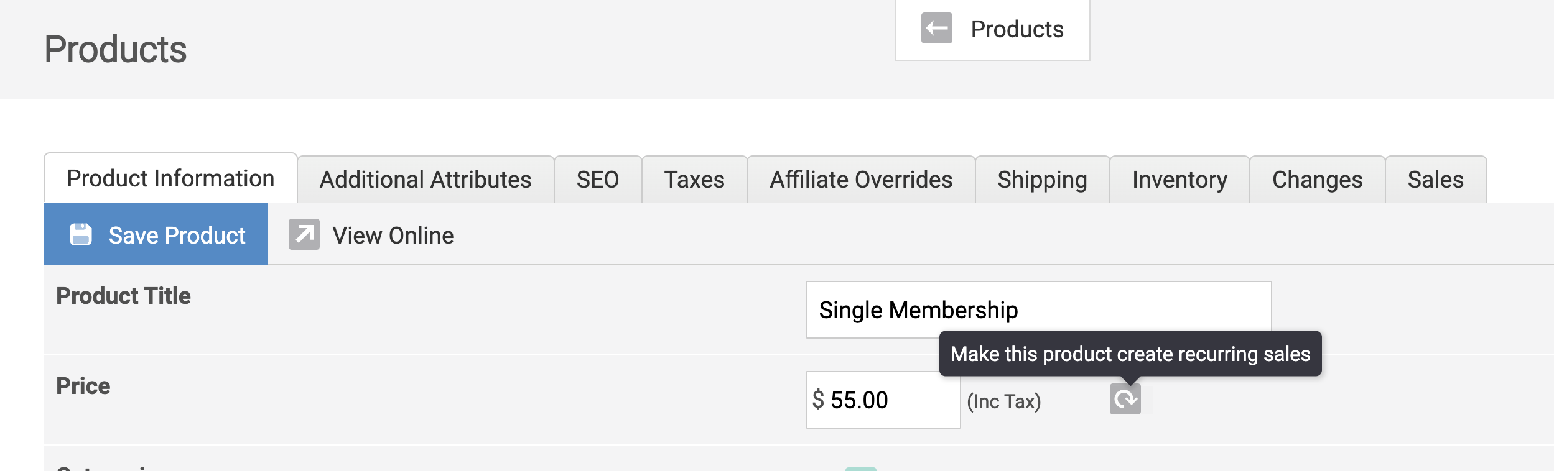Click the View Online arrow icon

(x=304, y=235)
